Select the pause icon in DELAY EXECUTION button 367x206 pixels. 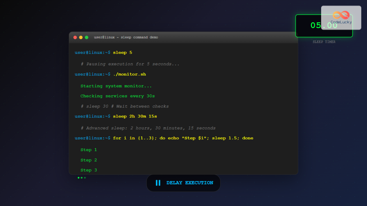(158, 183)
